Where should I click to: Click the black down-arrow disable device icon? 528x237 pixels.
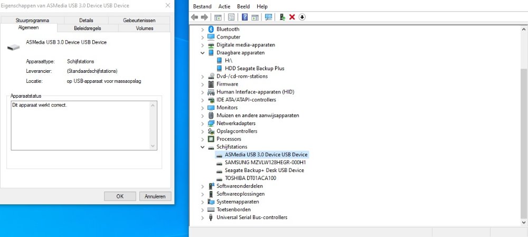click(302, 17)
